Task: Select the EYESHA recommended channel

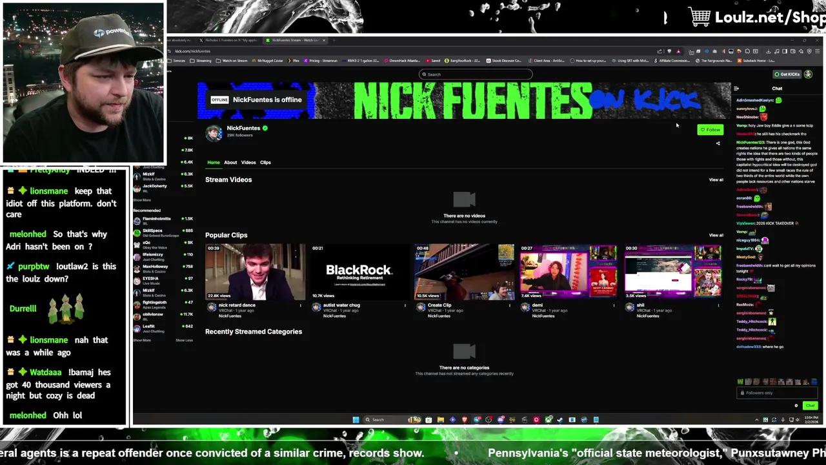Action: (163, 280)
